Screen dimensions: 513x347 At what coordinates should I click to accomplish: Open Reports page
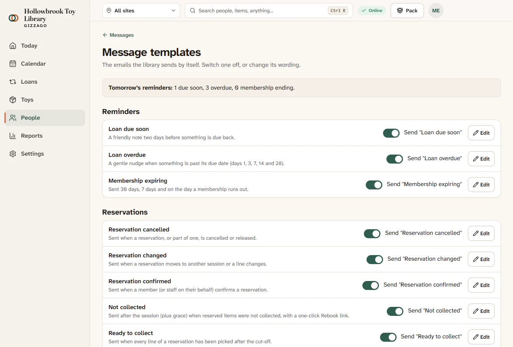[45, 136]
